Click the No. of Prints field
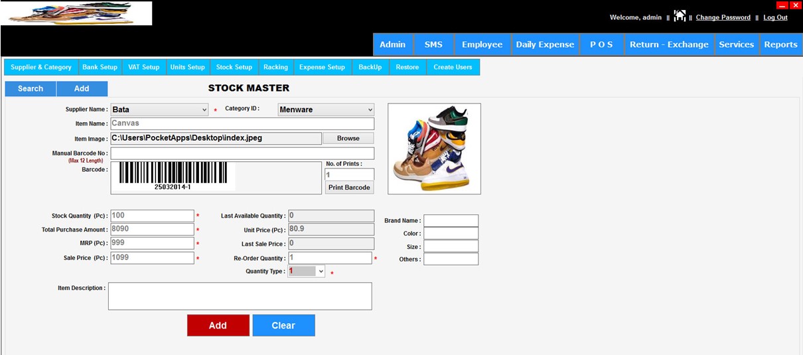This screenshot has width=803, height=355. 349,175
